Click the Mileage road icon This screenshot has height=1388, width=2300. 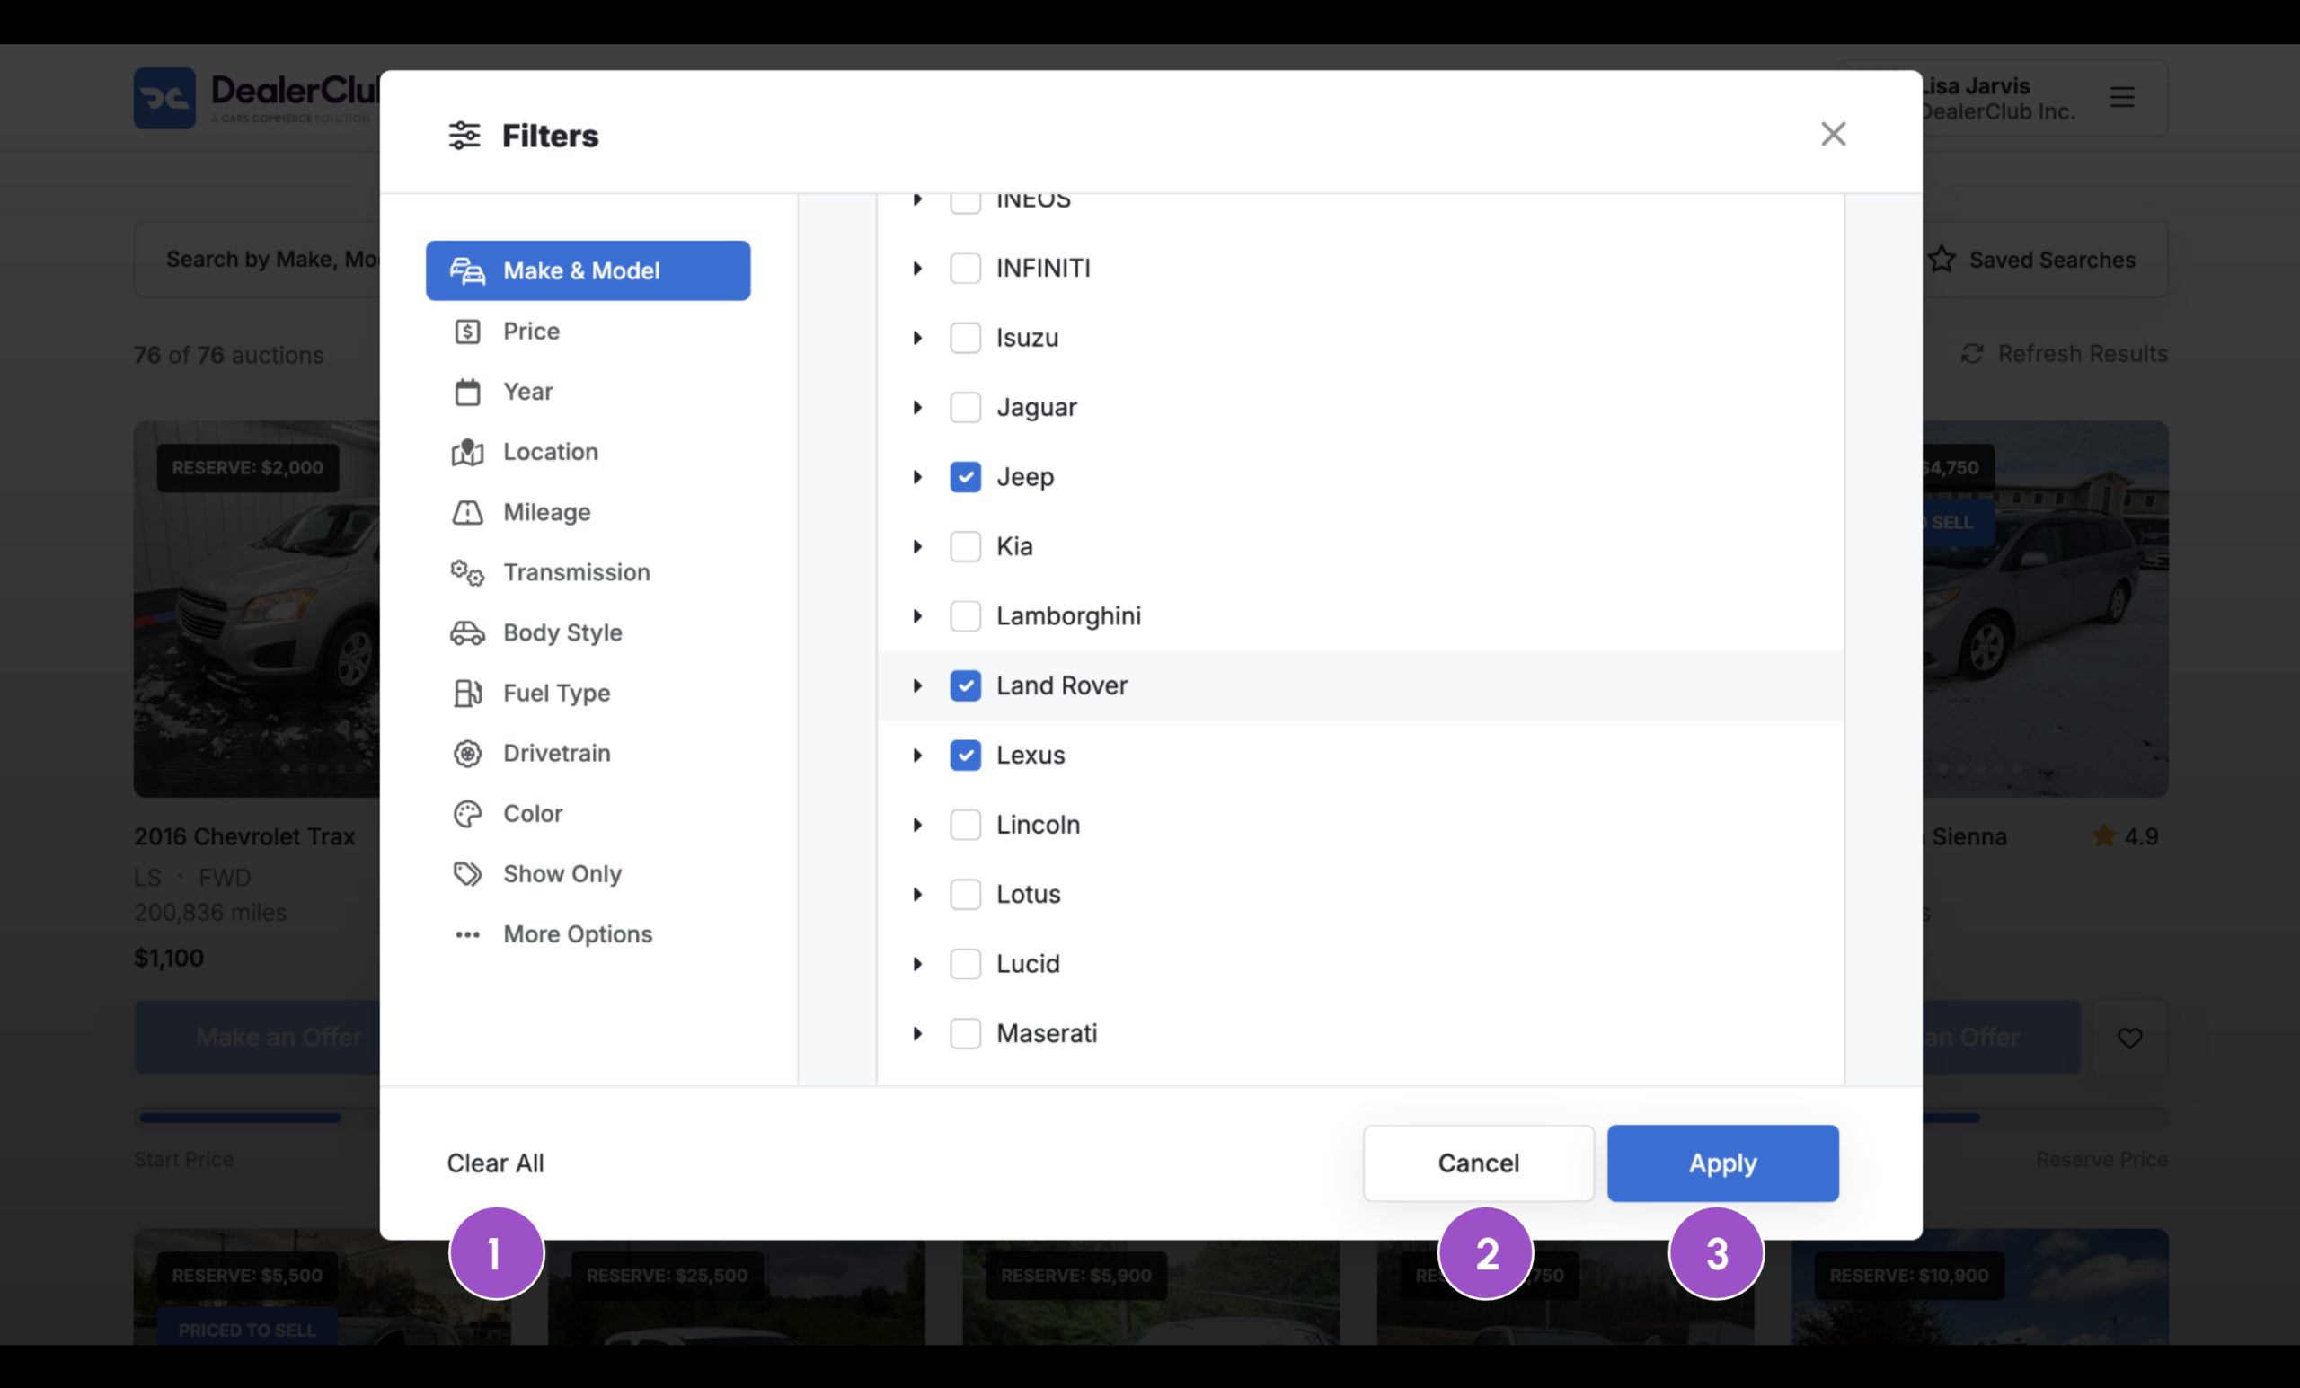(x=466, y=512)
